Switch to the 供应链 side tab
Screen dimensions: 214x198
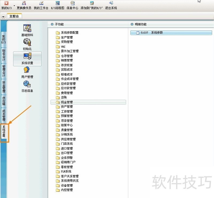pyautogui.click(x=3, y=101)
